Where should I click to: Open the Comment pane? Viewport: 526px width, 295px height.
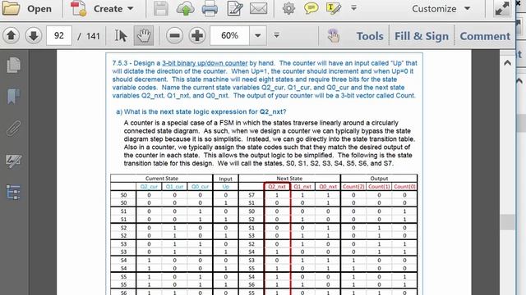[485, 36]
